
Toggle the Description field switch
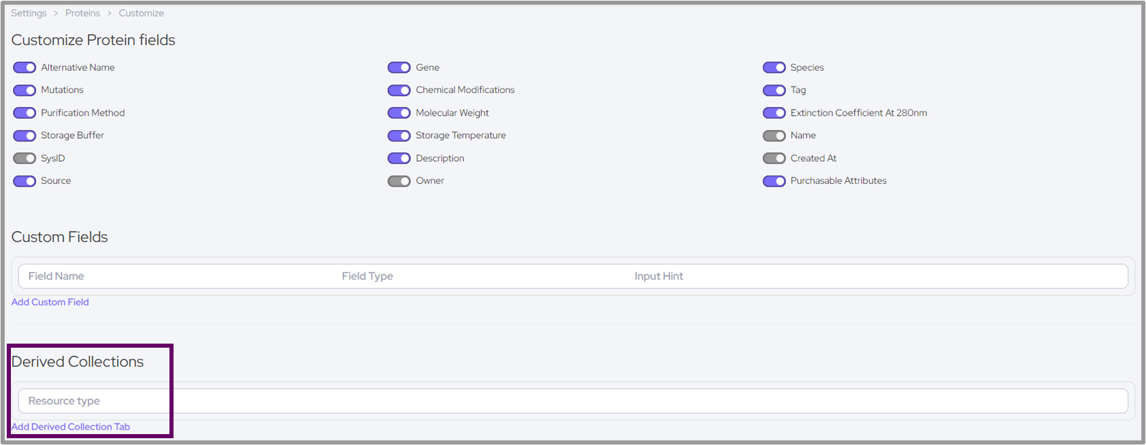pos(399,159)
